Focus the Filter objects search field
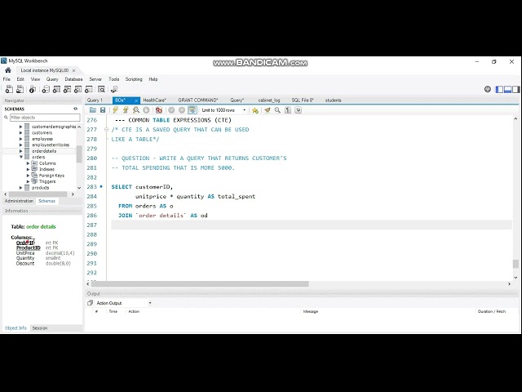Screen dimensions: 522x392 click(x=45, y=118)
